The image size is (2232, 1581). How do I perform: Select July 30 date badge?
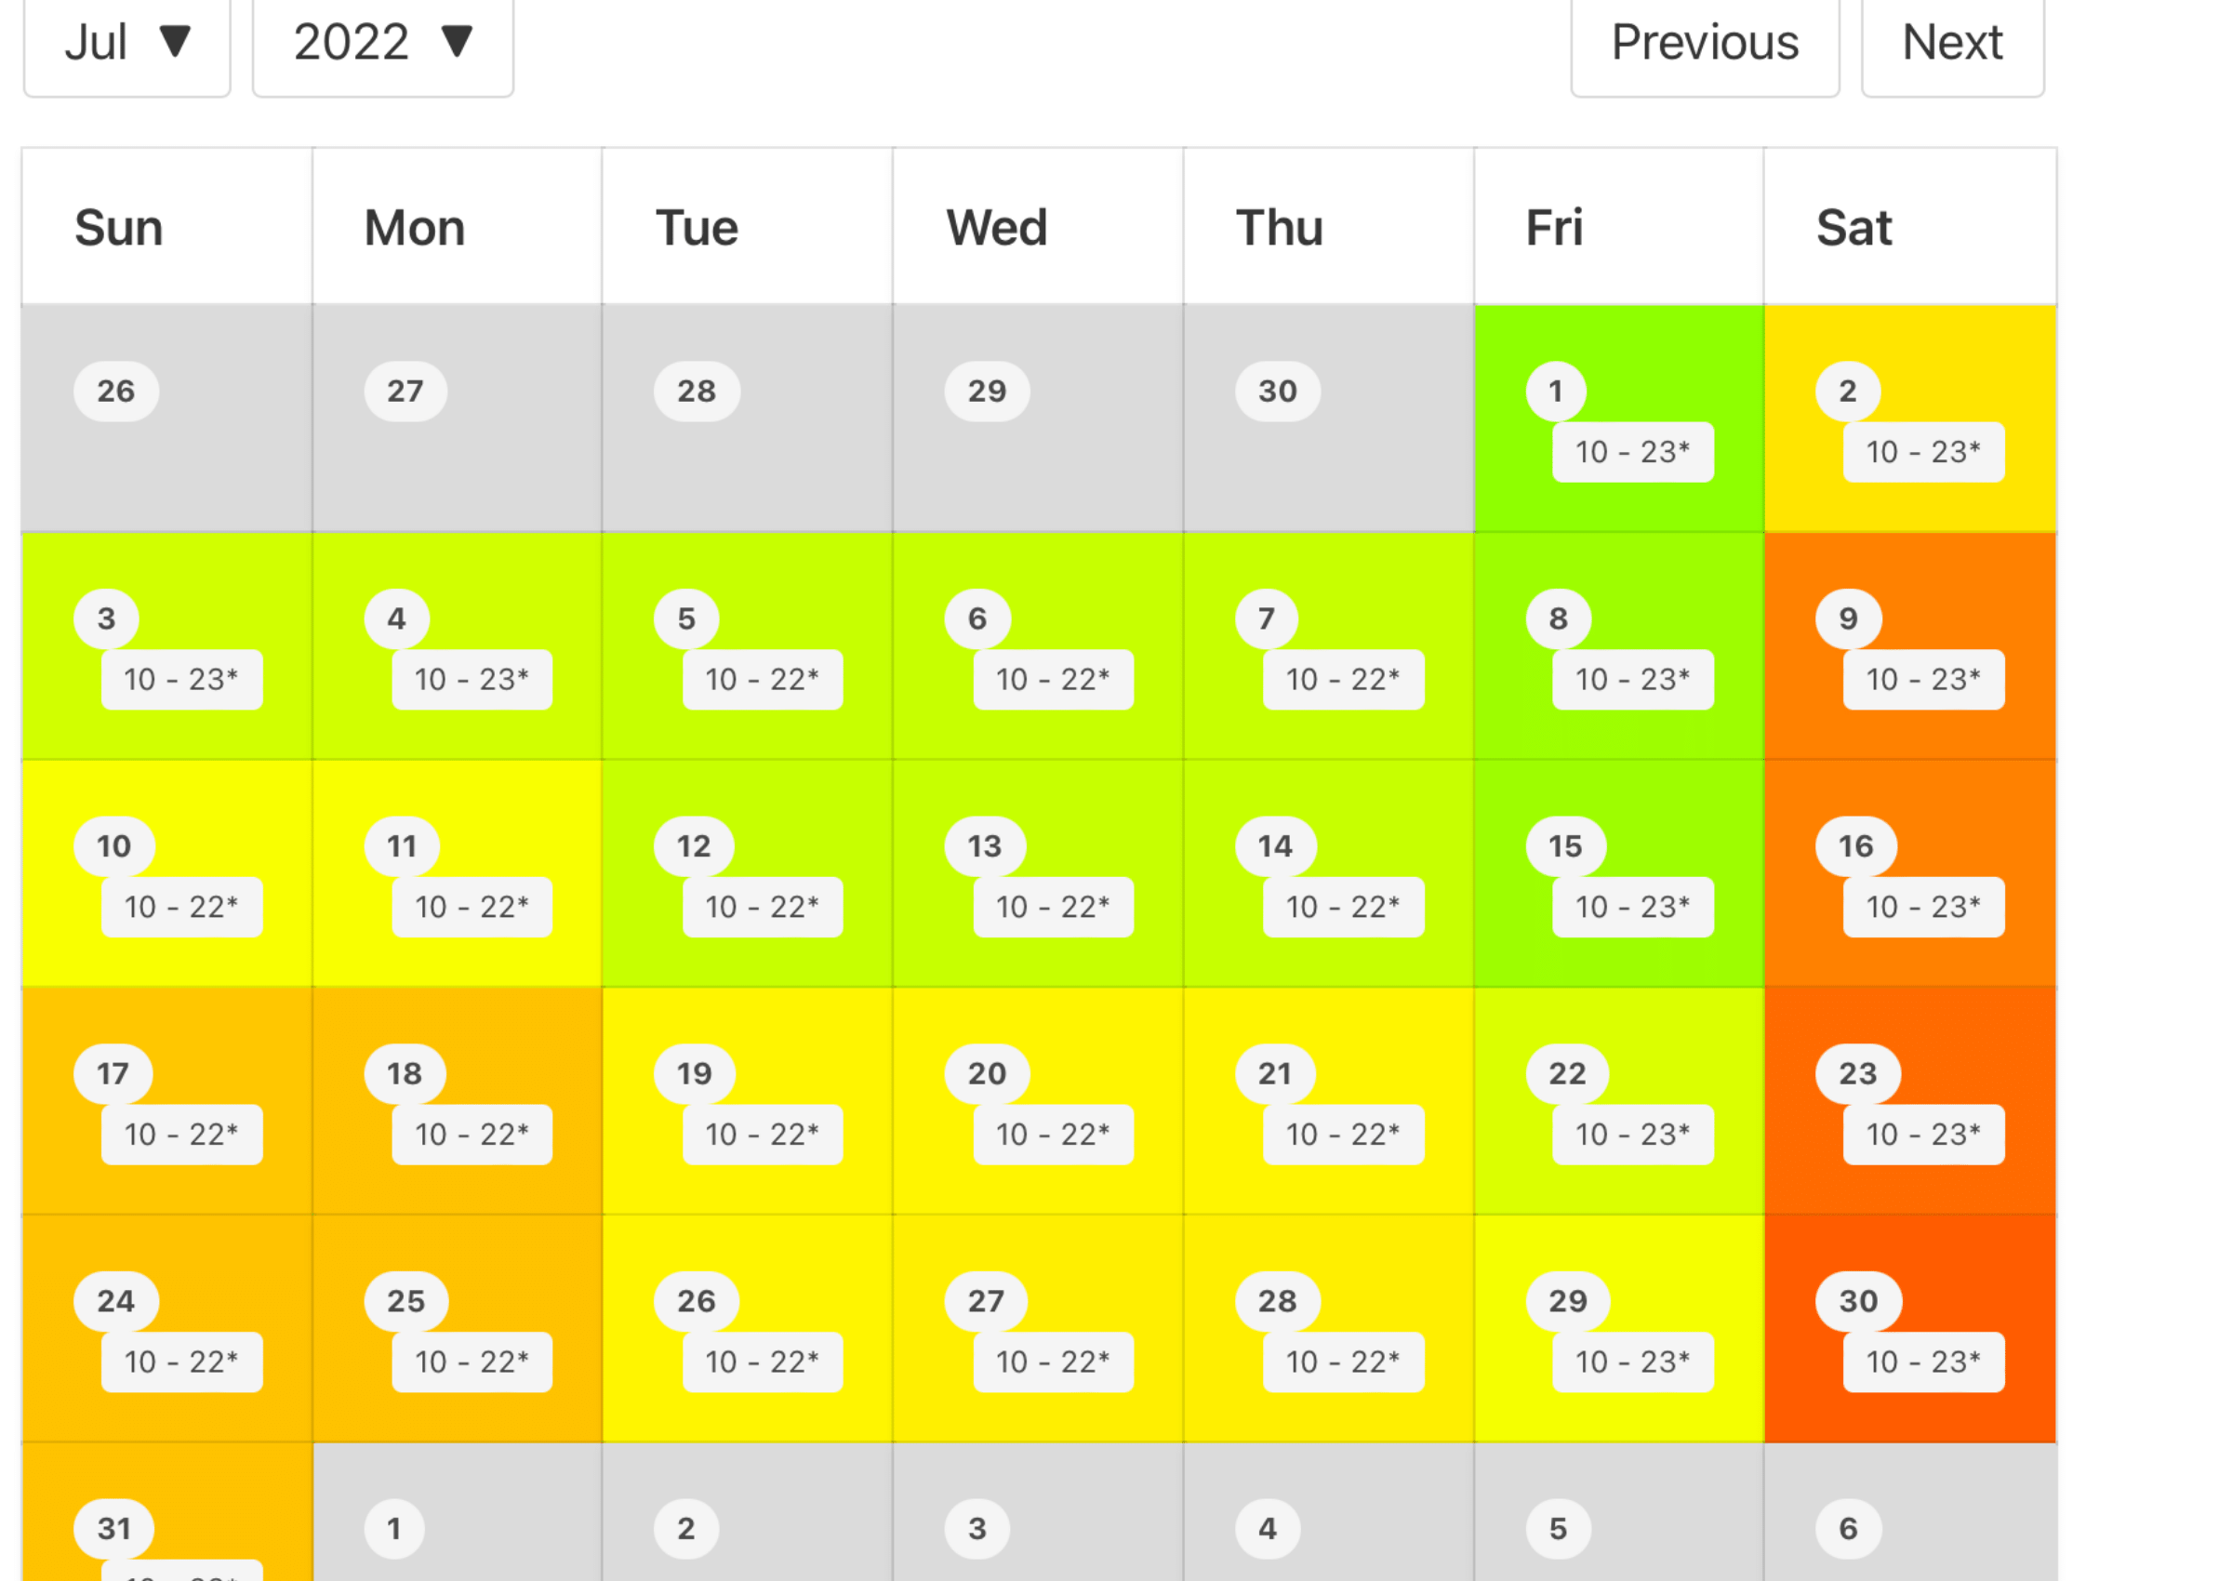tap(1857, 1302)
